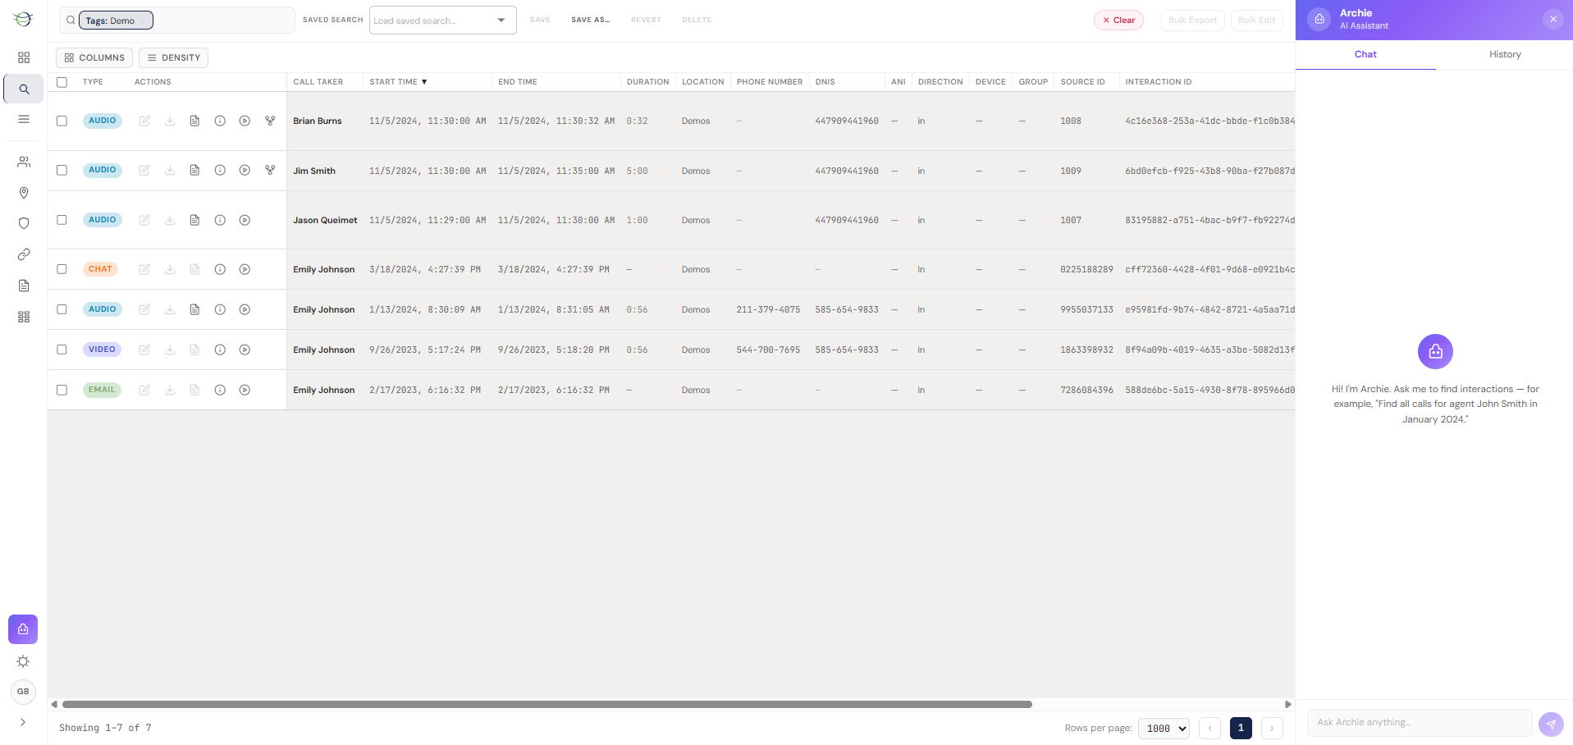Check the VIDEO interaction row checkbox
Image resolution: width=1573 pixels, height=745 pixels.
[62, 350]
